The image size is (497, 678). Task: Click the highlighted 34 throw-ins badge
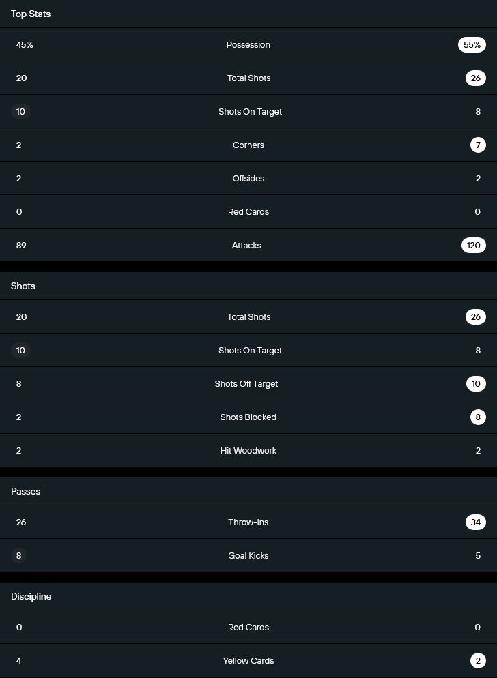coord(475,522)
